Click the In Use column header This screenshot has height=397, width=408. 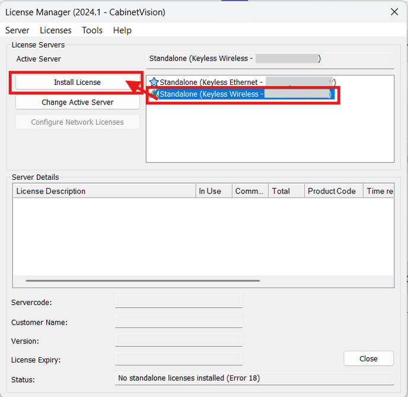[x=213, y=191]
